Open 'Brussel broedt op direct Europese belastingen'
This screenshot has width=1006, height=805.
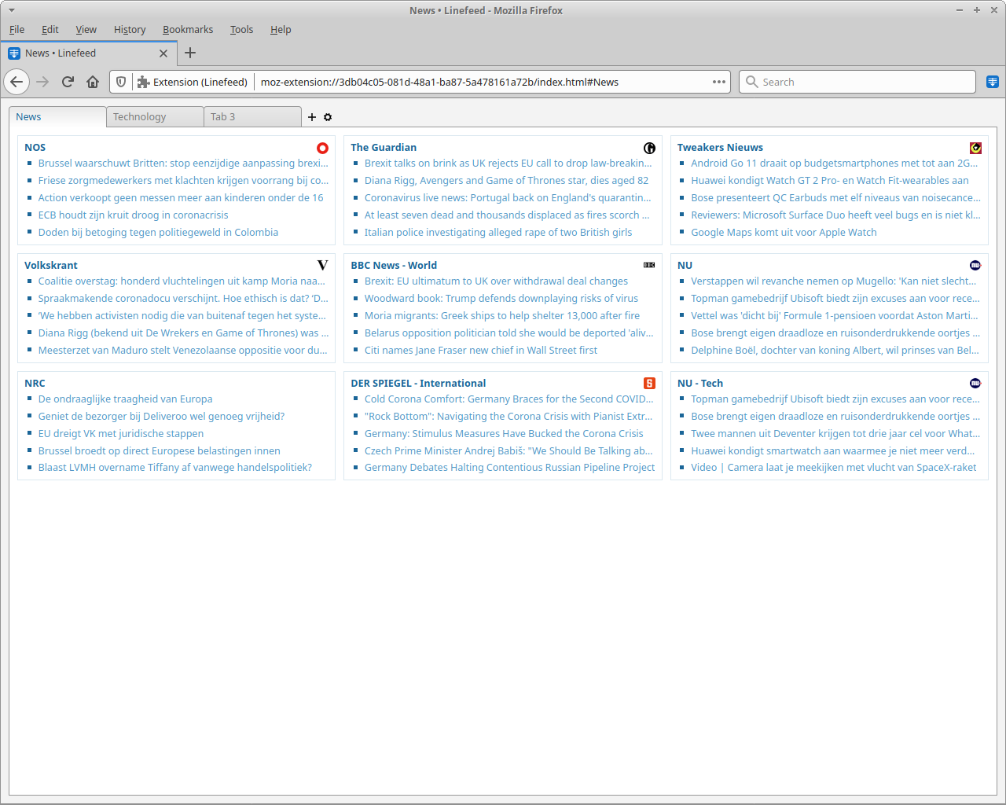pyautogui.click(x=160, y=450)
